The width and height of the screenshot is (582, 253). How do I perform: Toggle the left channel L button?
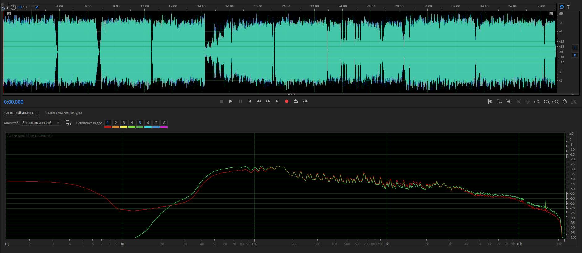(x=575, y=47)
